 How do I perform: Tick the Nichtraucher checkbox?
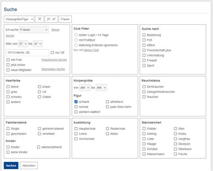(144, 87)
